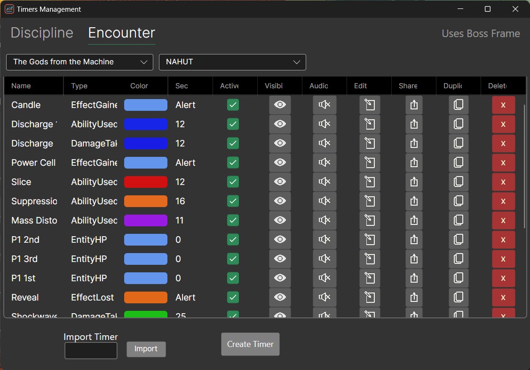Screen dimensions: 530x370
Task: Expand the NAHUT boss dropdown
Action: 232,62
